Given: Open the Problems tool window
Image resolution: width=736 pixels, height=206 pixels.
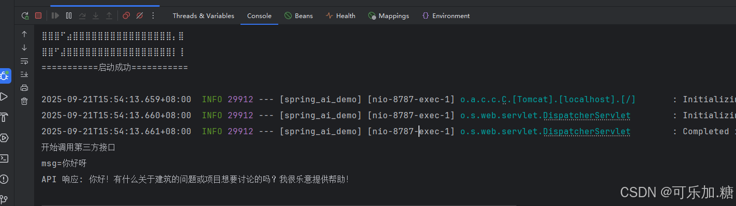Looking at the screenshot, I should [4, 179].
